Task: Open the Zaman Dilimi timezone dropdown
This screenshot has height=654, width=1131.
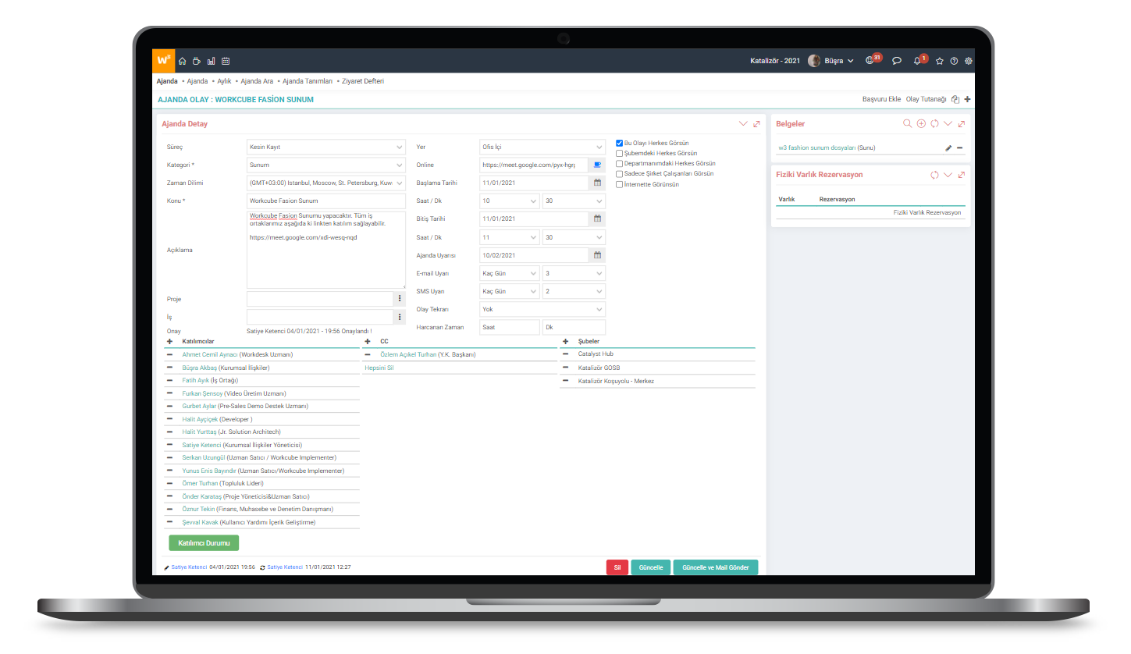Action: [x=326, y=183]
